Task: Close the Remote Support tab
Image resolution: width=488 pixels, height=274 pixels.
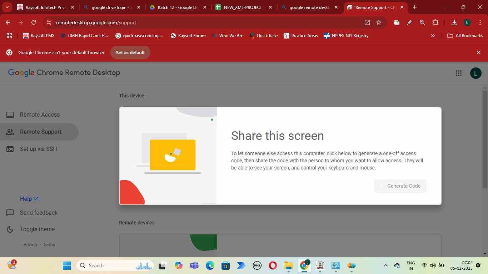Action: point(402,7)
